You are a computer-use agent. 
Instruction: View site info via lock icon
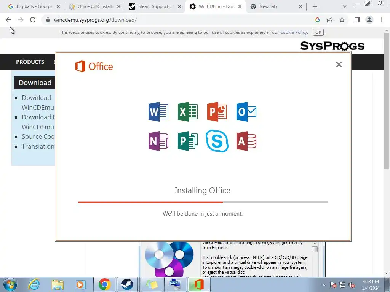pyautogui.click(x=48, y=20)
